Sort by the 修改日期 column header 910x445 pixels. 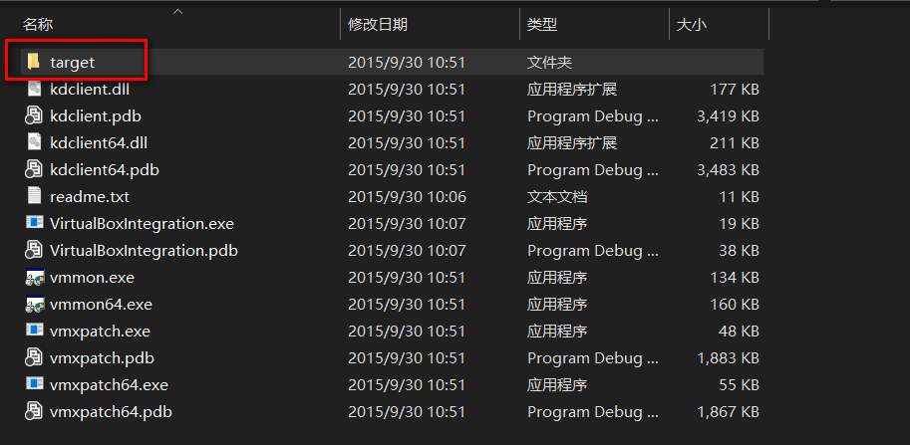377,24
